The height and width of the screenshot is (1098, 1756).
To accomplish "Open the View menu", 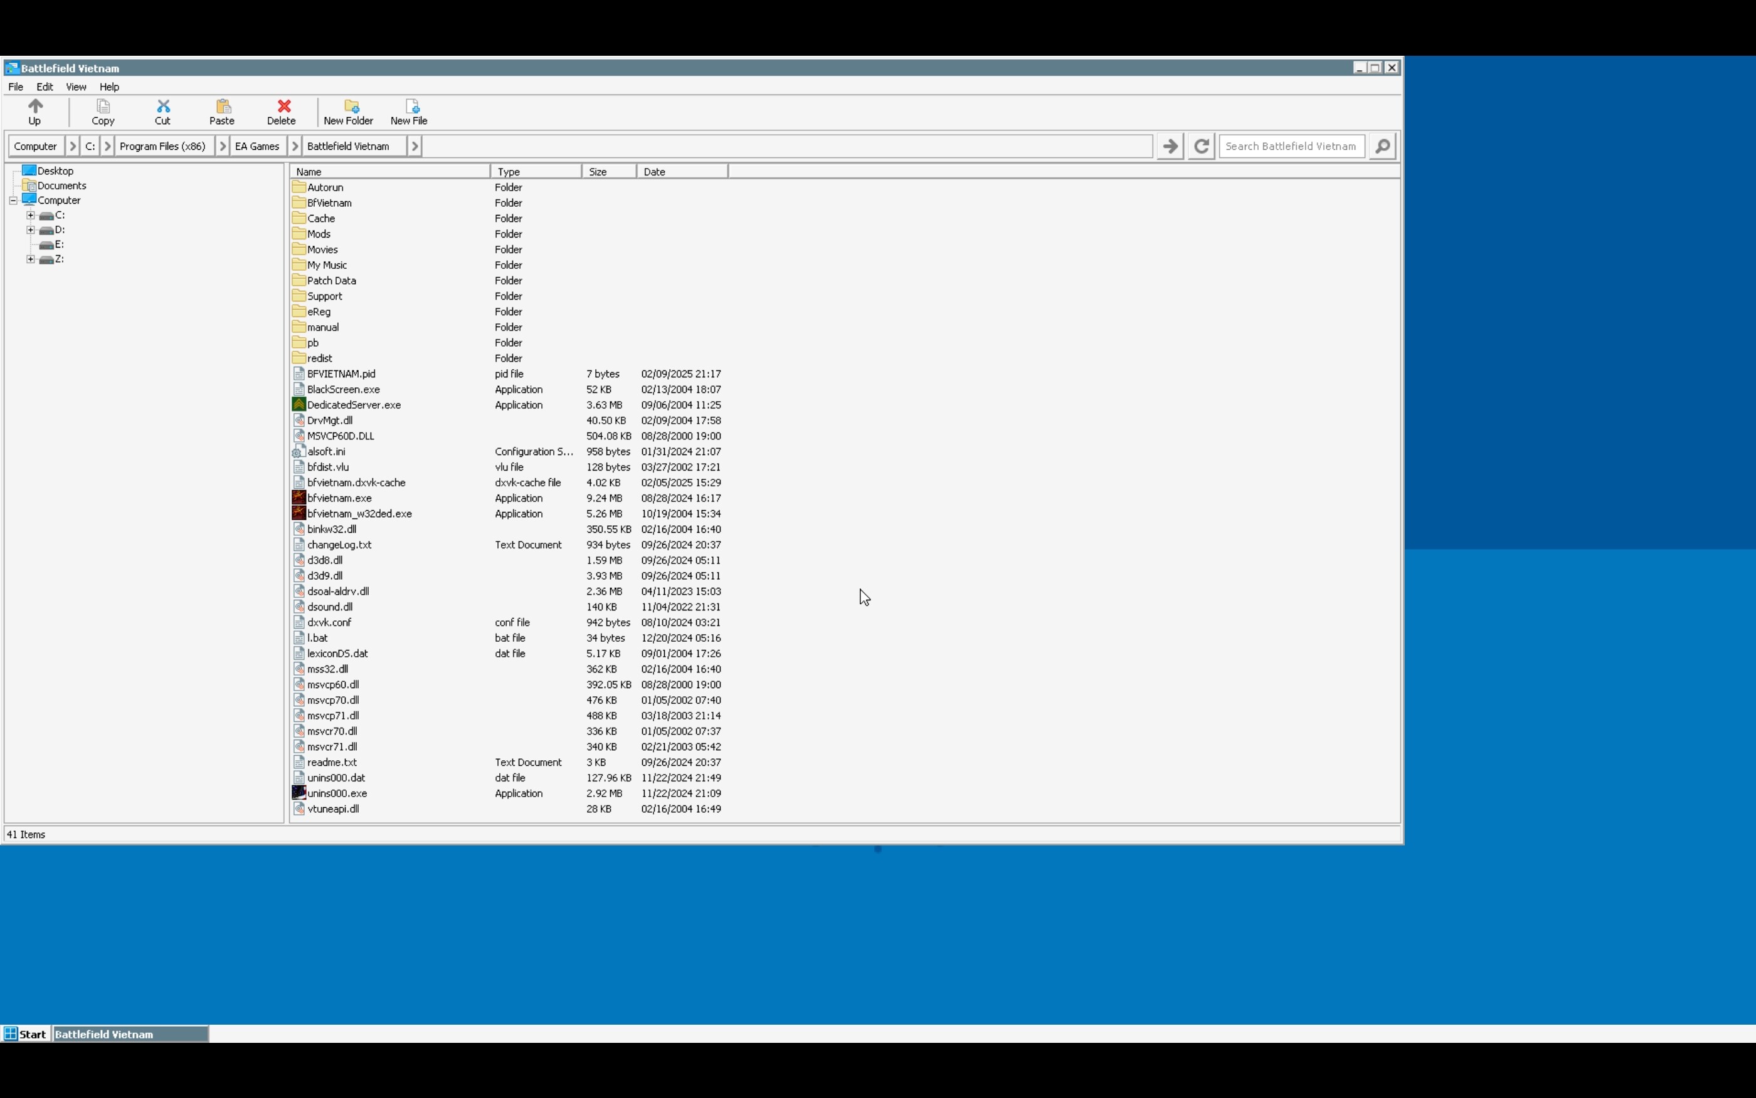I will tap(75, 86).
